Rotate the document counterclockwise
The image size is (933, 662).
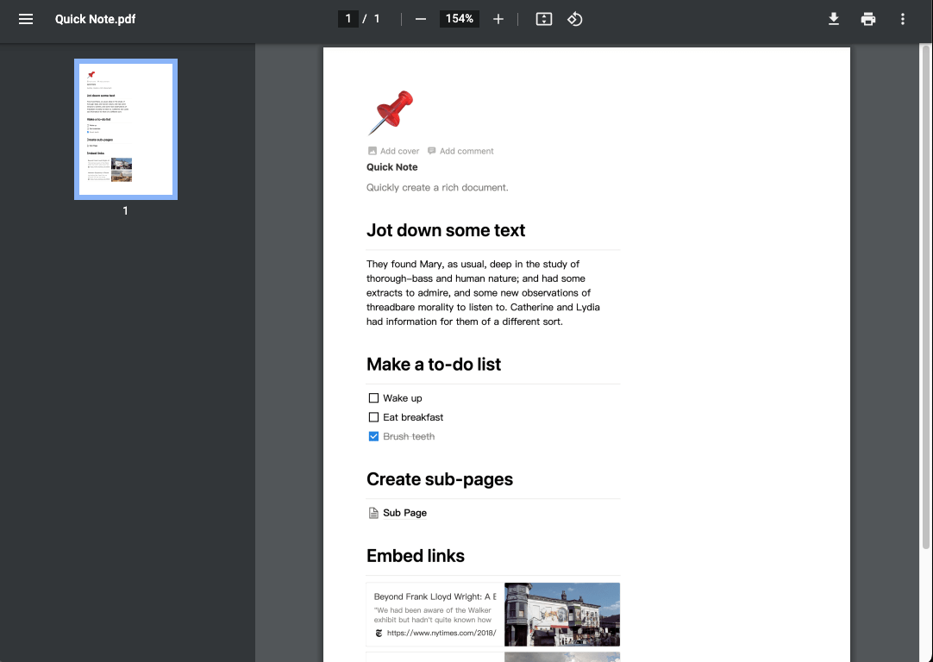575,19
